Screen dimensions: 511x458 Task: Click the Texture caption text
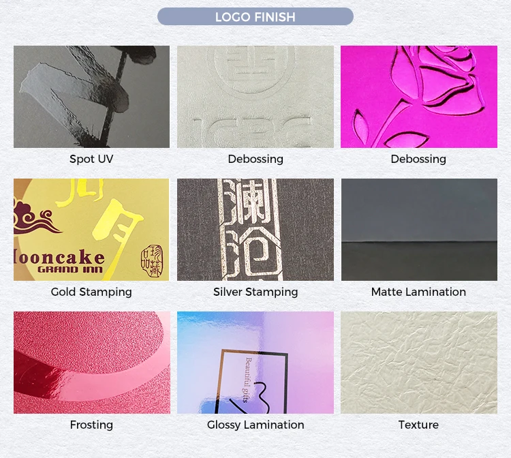coord(418,425)
